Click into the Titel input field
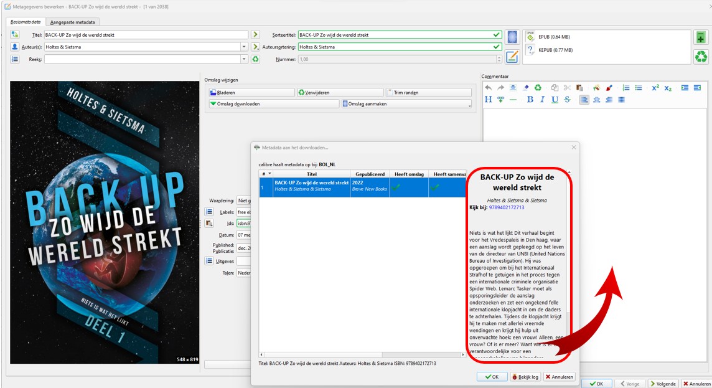Screen dimensions: 712x388 coord(146,34)
